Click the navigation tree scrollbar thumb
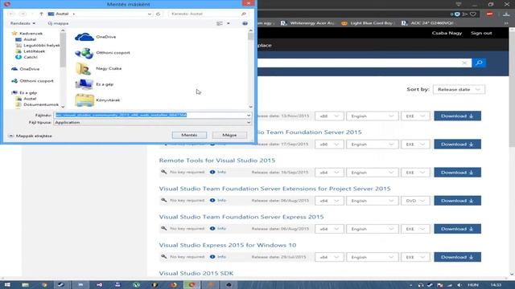The height and width of the screenshot is (289, 515). point(63,50)
